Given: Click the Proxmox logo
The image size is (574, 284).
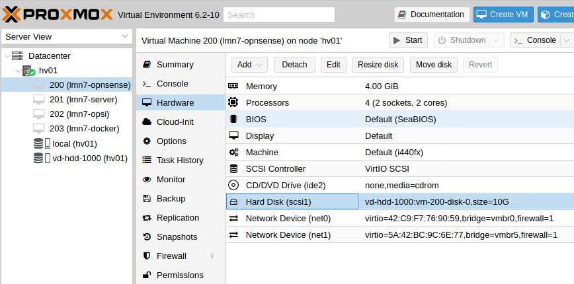Looking at the screenshot, I should (x=57, y=15).
